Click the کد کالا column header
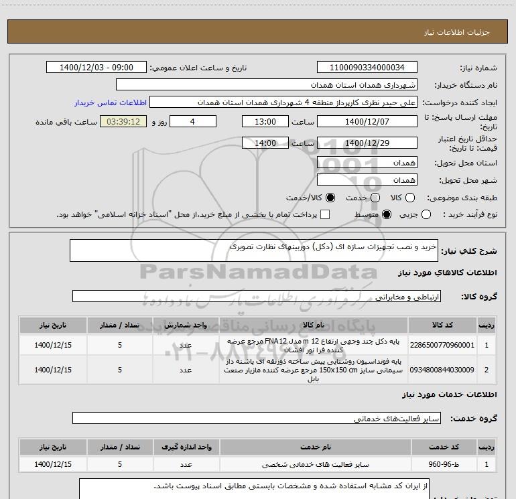The height and width of the screenshot is (499, 516). pyautogui.click(x=442, y=325)
